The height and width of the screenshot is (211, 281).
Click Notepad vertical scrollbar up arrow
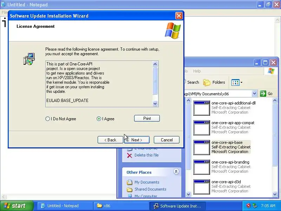click(x=277, y=20)
